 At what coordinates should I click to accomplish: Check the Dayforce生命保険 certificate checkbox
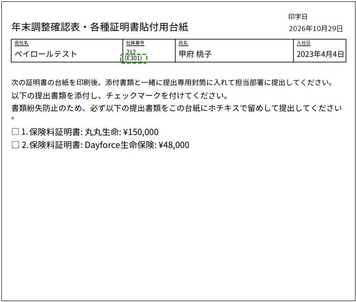15,145
